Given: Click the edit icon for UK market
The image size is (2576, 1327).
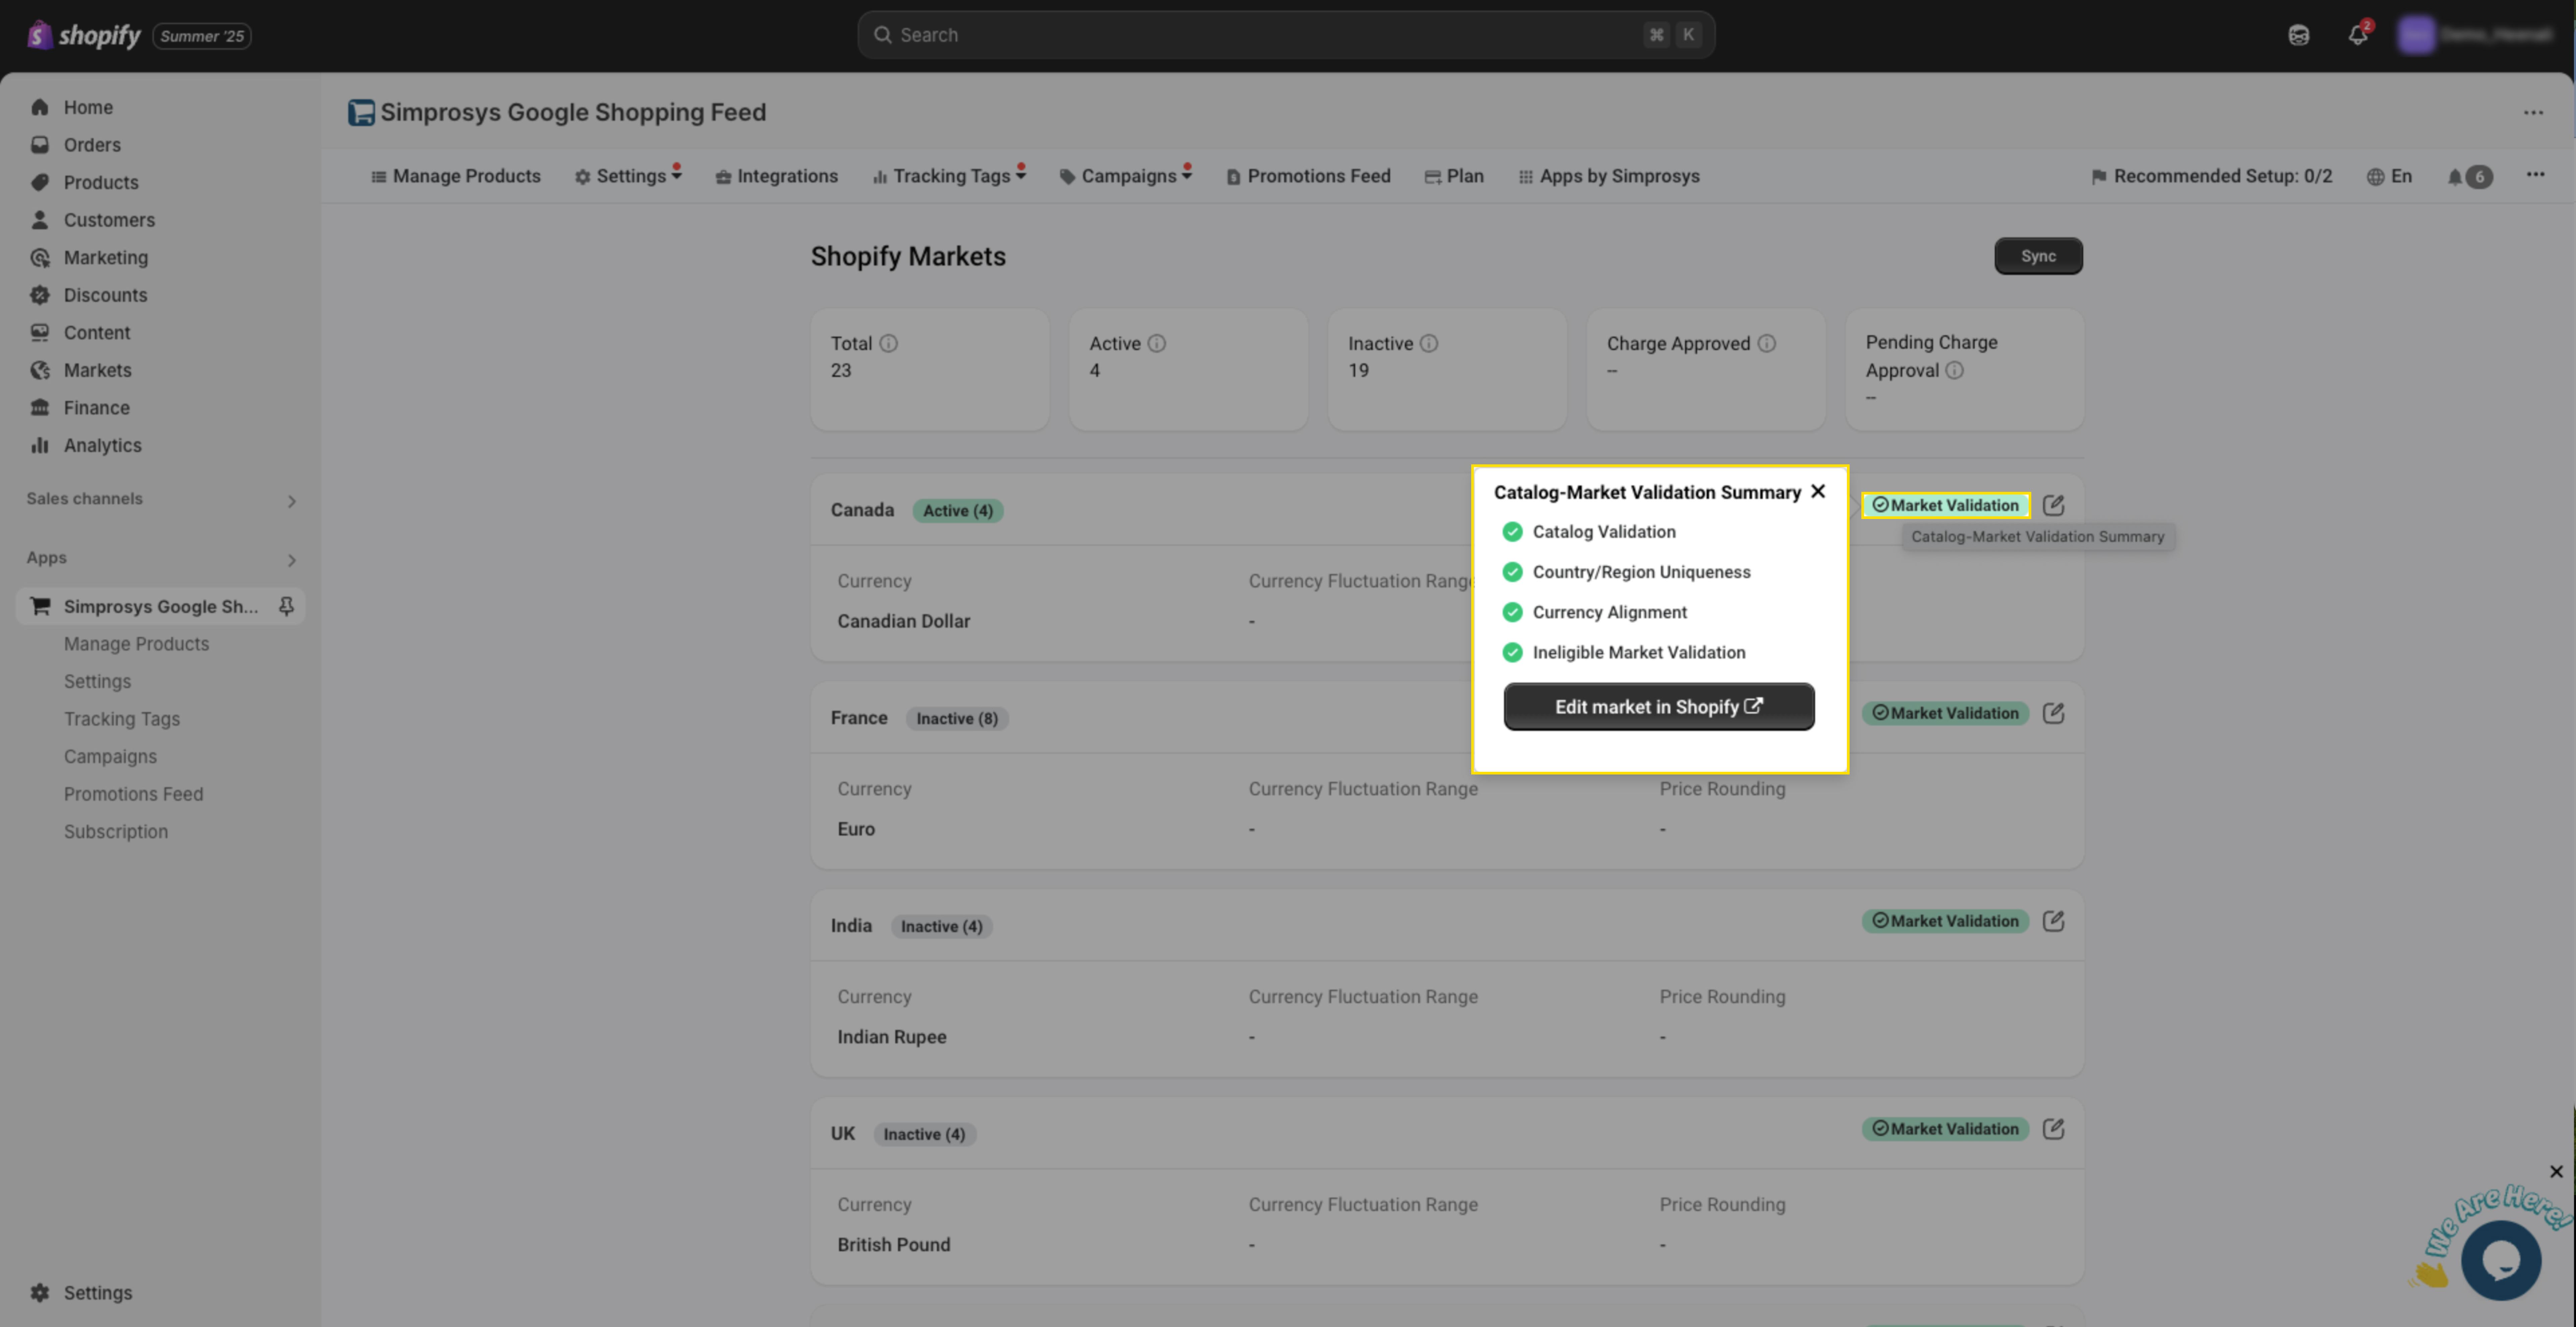Looking at the screenshot, I should (2053, 1129).
